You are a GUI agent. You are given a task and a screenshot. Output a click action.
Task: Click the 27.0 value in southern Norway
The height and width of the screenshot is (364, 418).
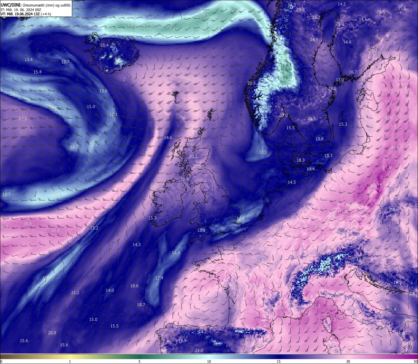tap(284, 116)
